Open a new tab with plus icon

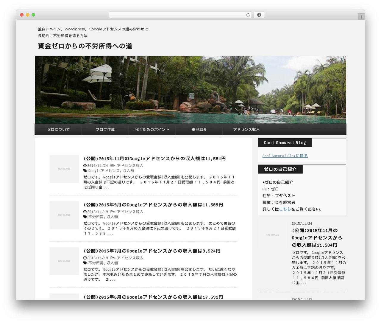361,17
